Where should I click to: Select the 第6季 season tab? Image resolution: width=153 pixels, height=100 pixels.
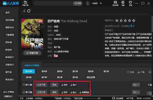[91, 71]
